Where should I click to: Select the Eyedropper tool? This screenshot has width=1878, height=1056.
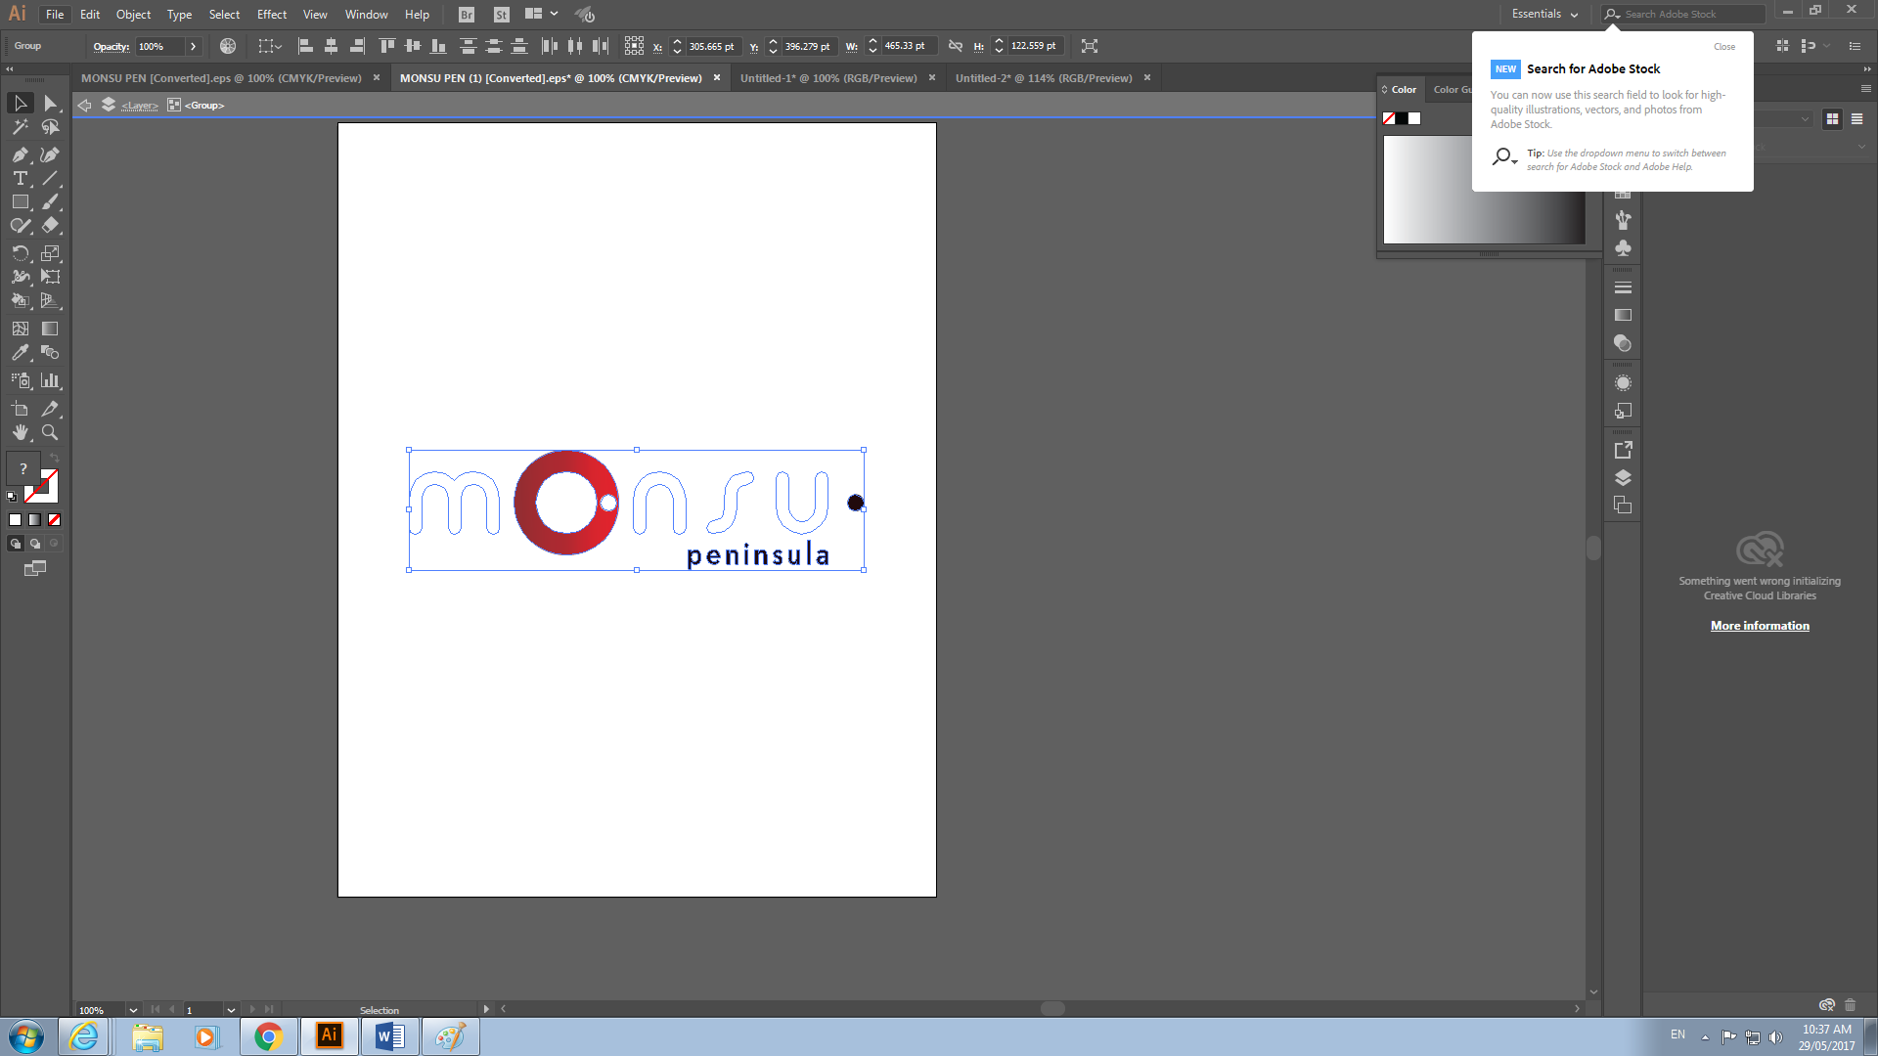pos(21,352)
